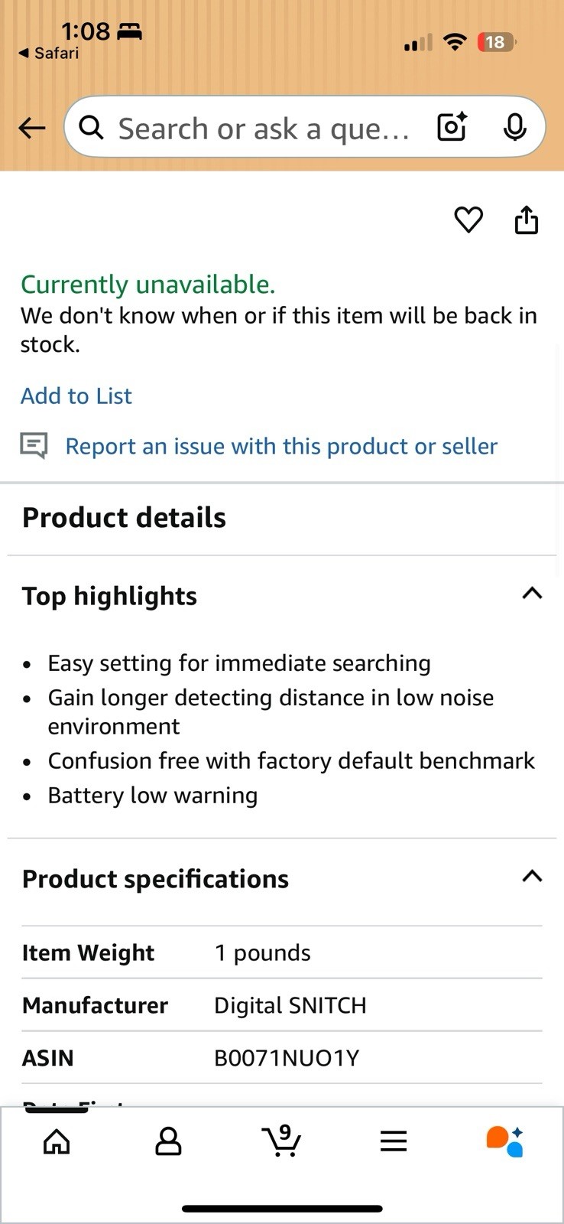
Task: Tap the back arrow icon
Action: (x=32, y=128)
